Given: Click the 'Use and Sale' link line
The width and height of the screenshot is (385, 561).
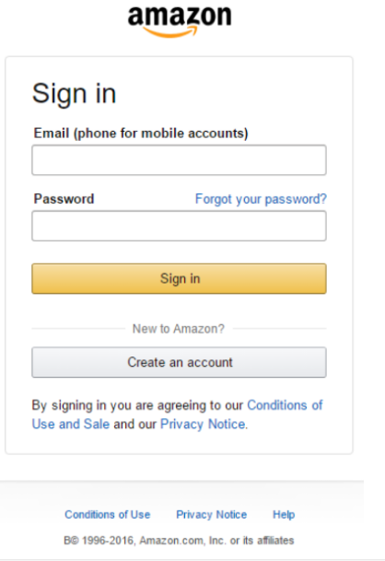Looking at the screenshot, I should (x=71, y=425).
